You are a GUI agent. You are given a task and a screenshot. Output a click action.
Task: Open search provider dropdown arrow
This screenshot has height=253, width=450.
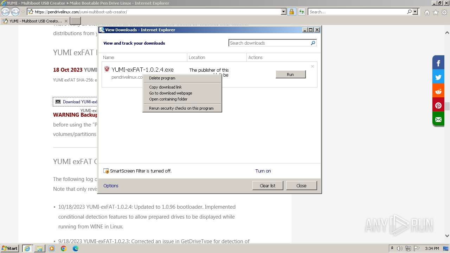tap(415, 12)
